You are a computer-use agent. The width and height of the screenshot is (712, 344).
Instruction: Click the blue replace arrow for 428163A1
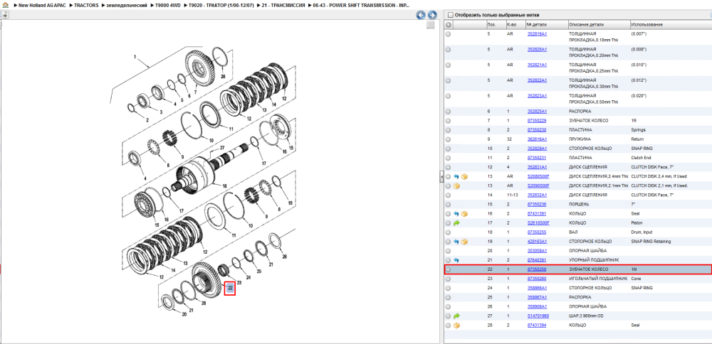(457, 242)
